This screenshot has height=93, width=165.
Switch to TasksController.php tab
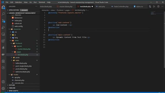coord(121,6)
